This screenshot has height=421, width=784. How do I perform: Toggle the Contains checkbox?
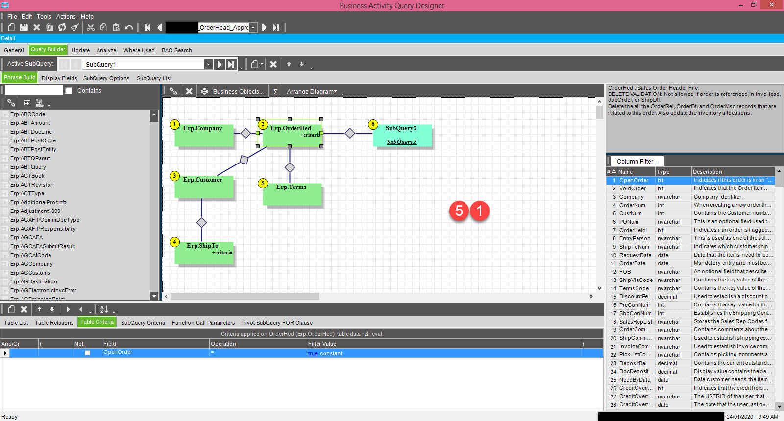(x=69, y=91)
